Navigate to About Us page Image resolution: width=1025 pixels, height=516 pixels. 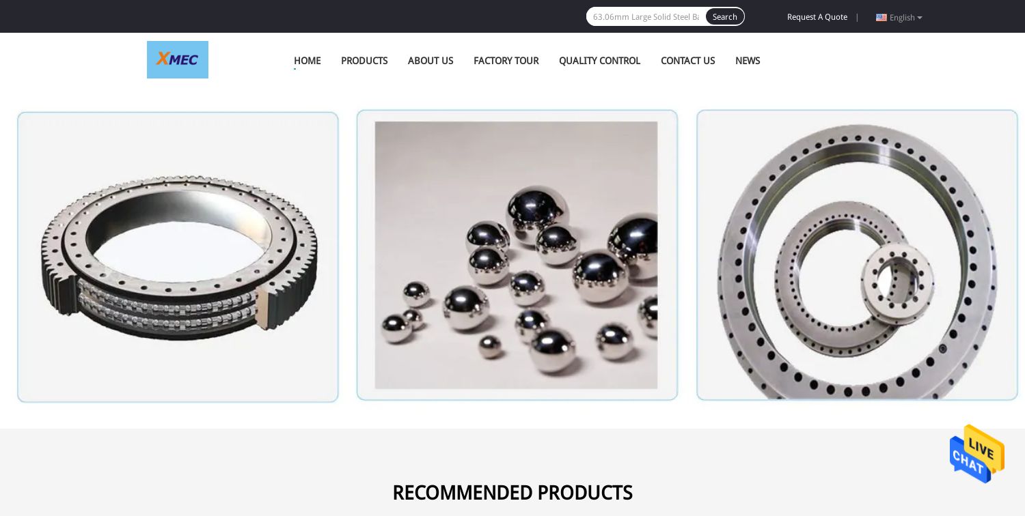pos(430,61)
